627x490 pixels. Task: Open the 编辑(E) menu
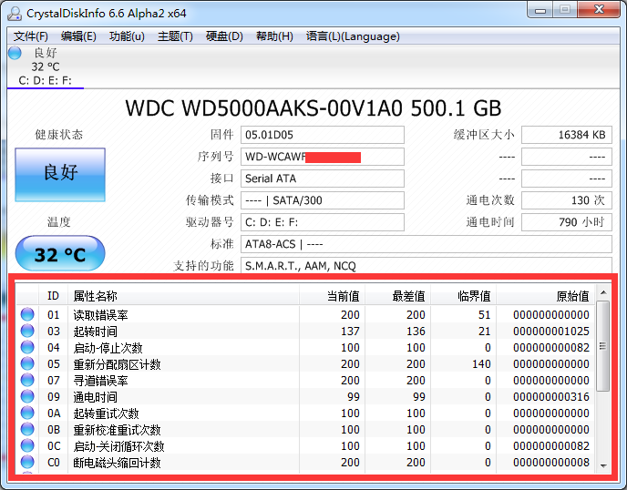point(78,36)
